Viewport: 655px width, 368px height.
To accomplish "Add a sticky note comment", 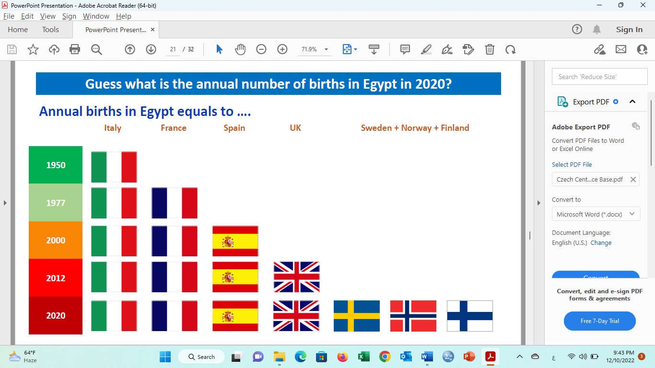I will [405, 49].
